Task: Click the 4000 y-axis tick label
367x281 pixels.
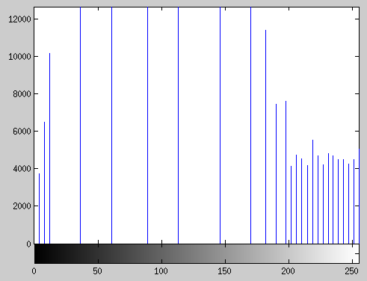Action: [x=22, y=169]
